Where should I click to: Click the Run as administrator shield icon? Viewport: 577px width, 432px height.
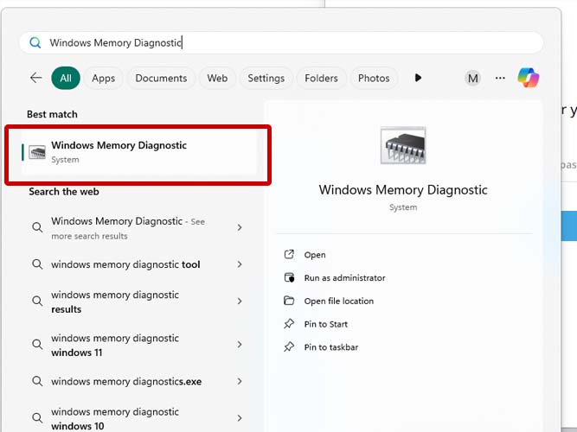289,278
